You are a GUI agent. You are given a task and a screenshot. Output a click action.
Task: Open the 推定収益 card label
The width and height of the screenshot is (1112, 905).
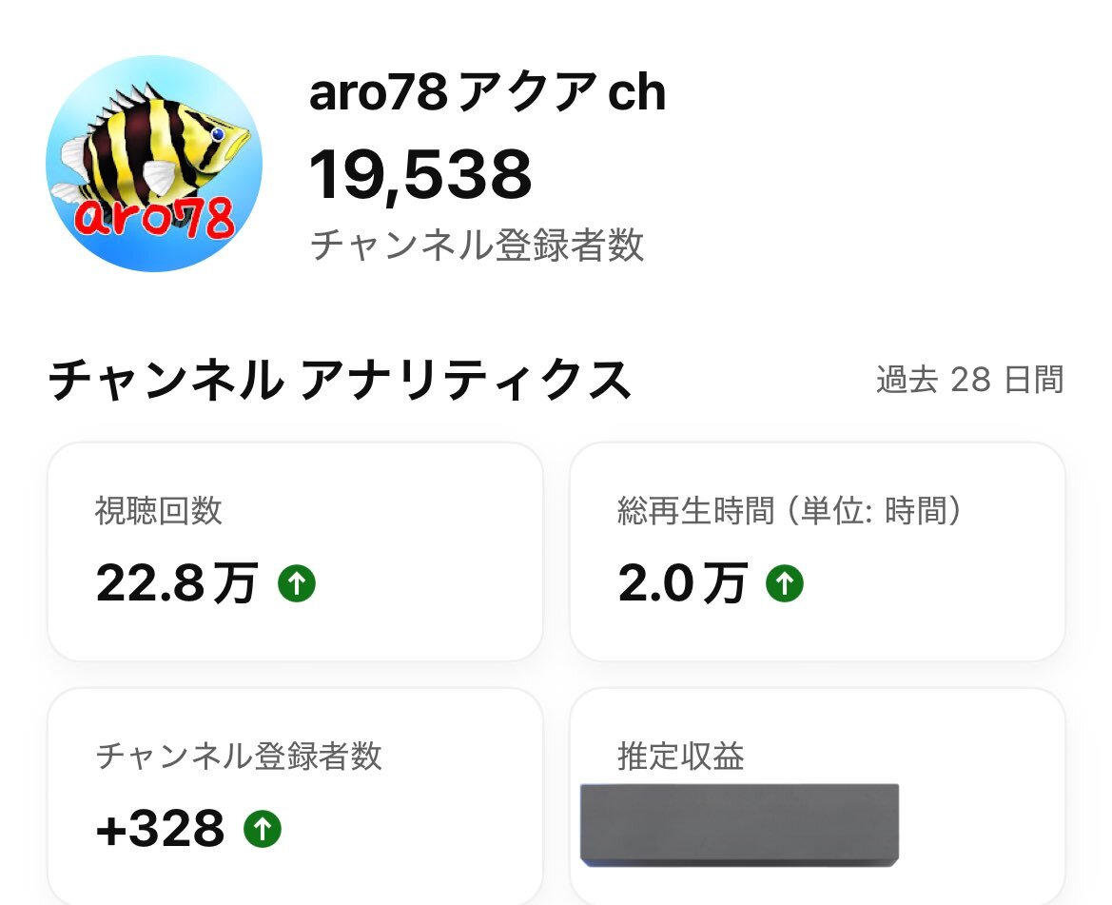coord(681,757)
